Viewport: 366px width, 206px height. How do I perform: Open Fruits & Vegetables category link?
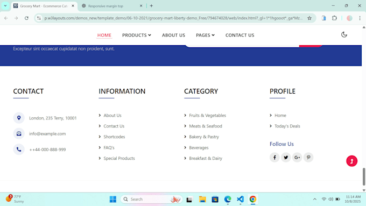(x=208, y=116)
